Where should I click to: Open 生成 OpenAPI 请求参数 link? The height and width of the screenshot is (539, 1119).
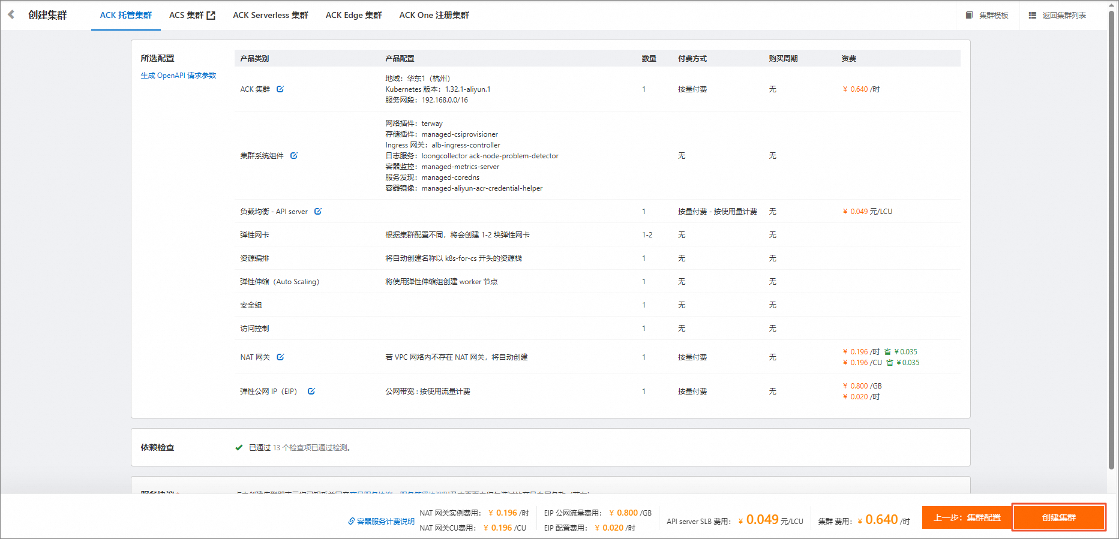coord(178,76)
